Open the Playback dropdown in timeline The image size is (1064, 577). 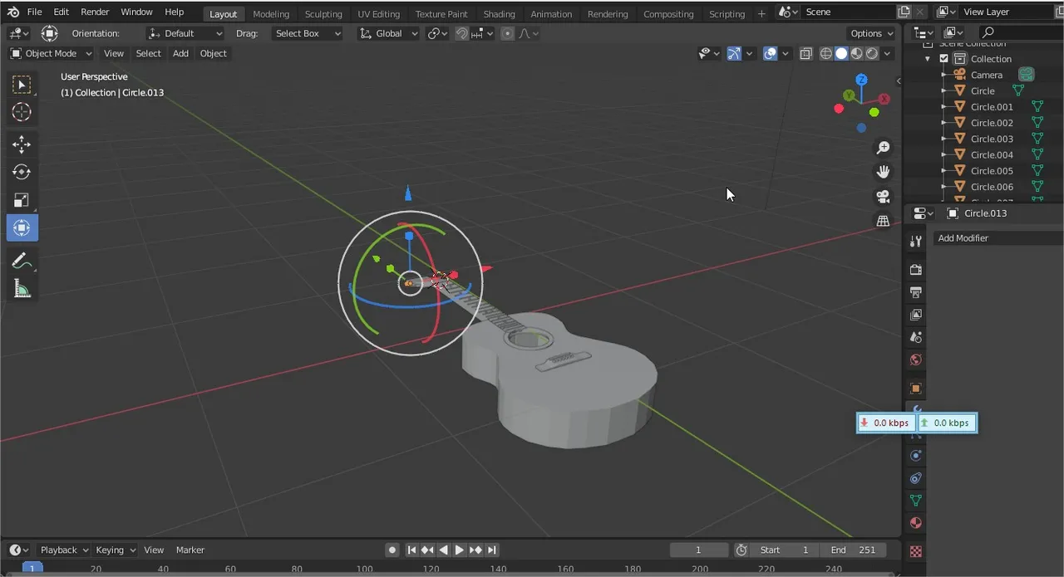pos(62,550)
